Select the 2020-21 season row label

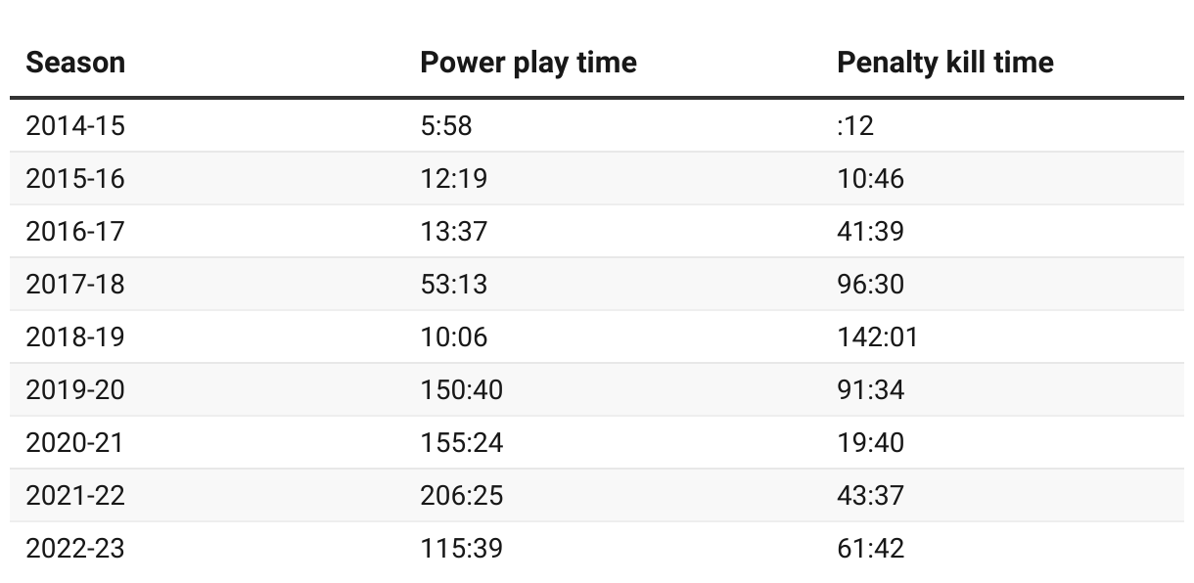(x=75, y=442)
